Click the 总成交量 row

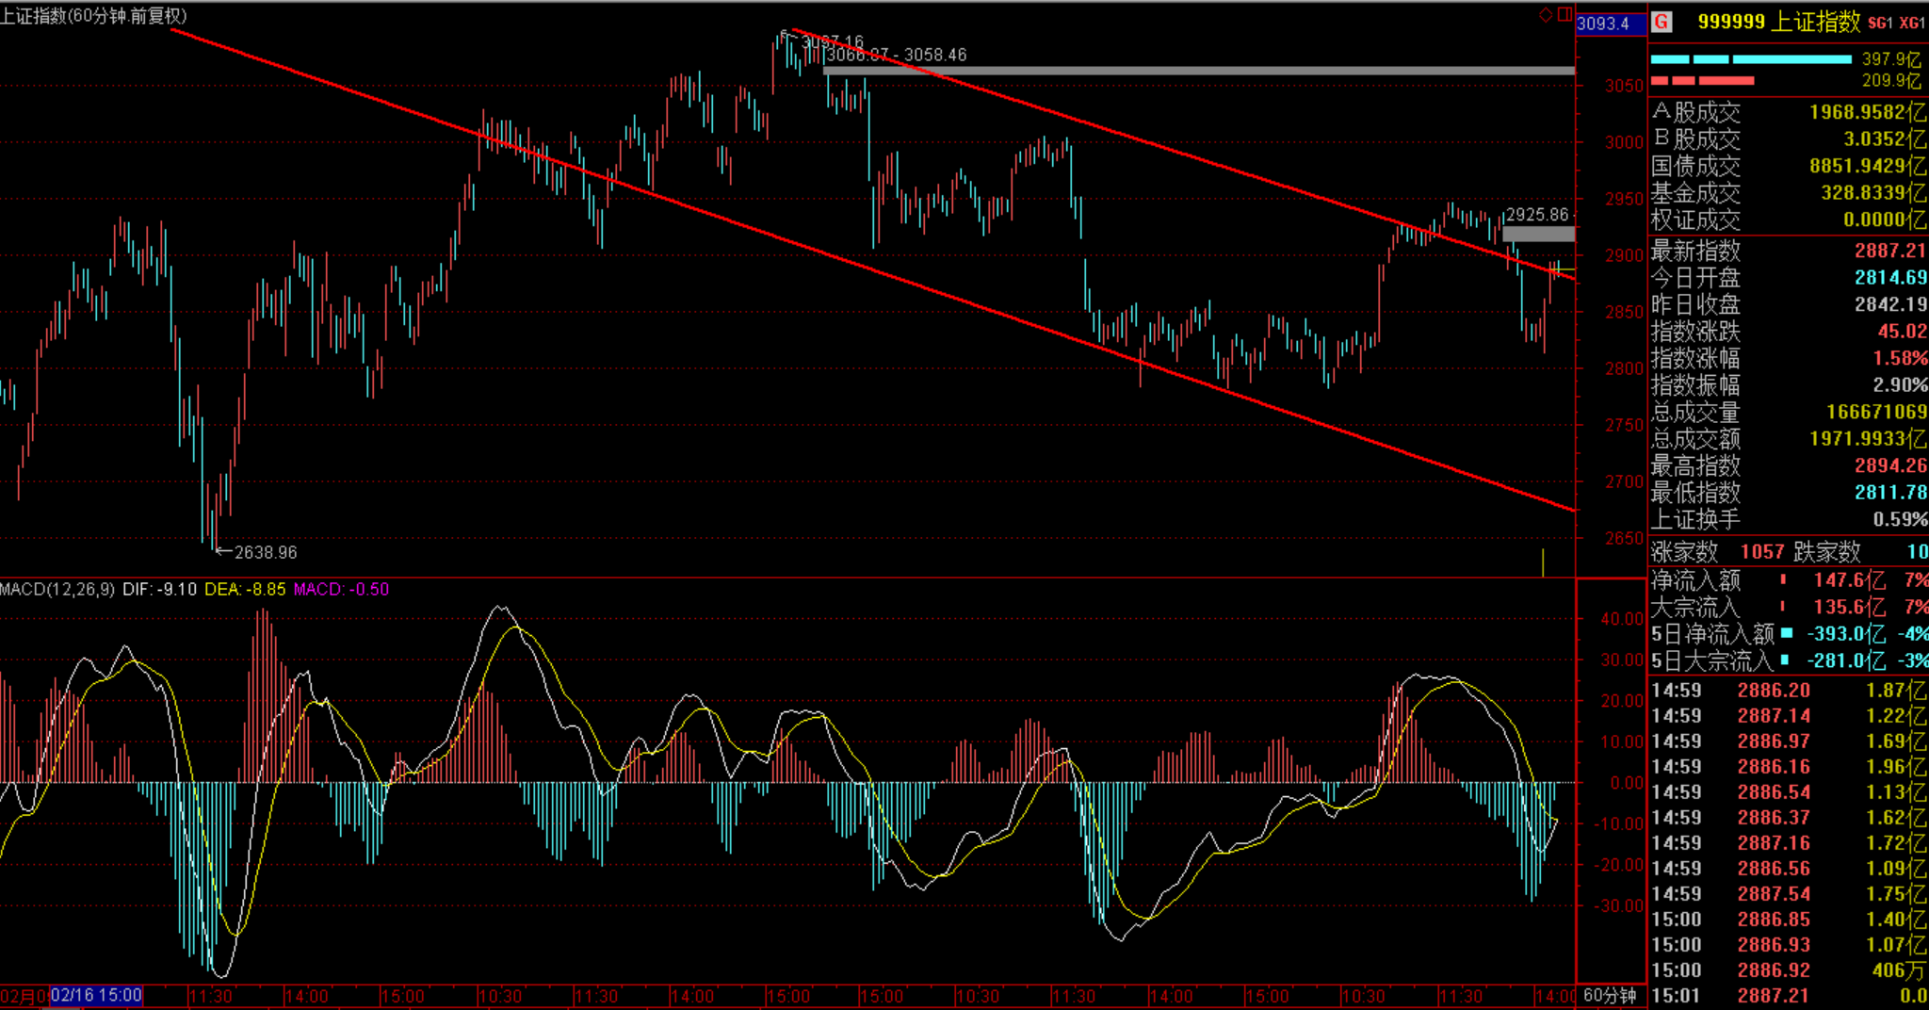1789,412
